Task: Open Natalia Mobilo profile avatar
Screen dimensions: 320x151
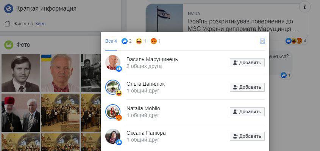Action: point(113,112)
